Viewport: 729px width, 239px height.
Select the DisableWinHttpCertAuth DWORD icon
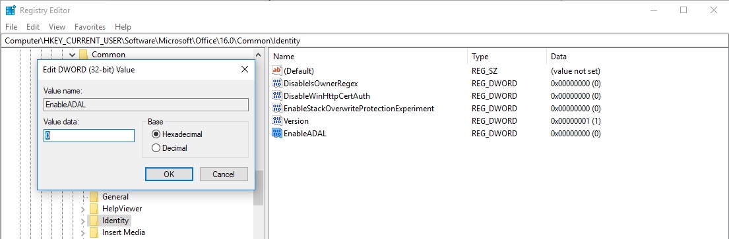(x=277, y=96)
